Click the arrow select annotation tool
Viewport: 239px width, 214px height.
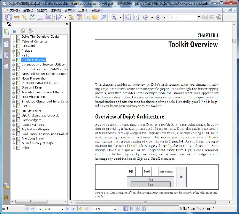click(x=24, y=17)
